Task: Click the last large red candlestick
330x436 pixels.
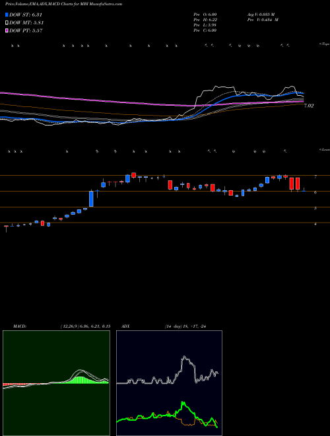Action: (298, 184)
